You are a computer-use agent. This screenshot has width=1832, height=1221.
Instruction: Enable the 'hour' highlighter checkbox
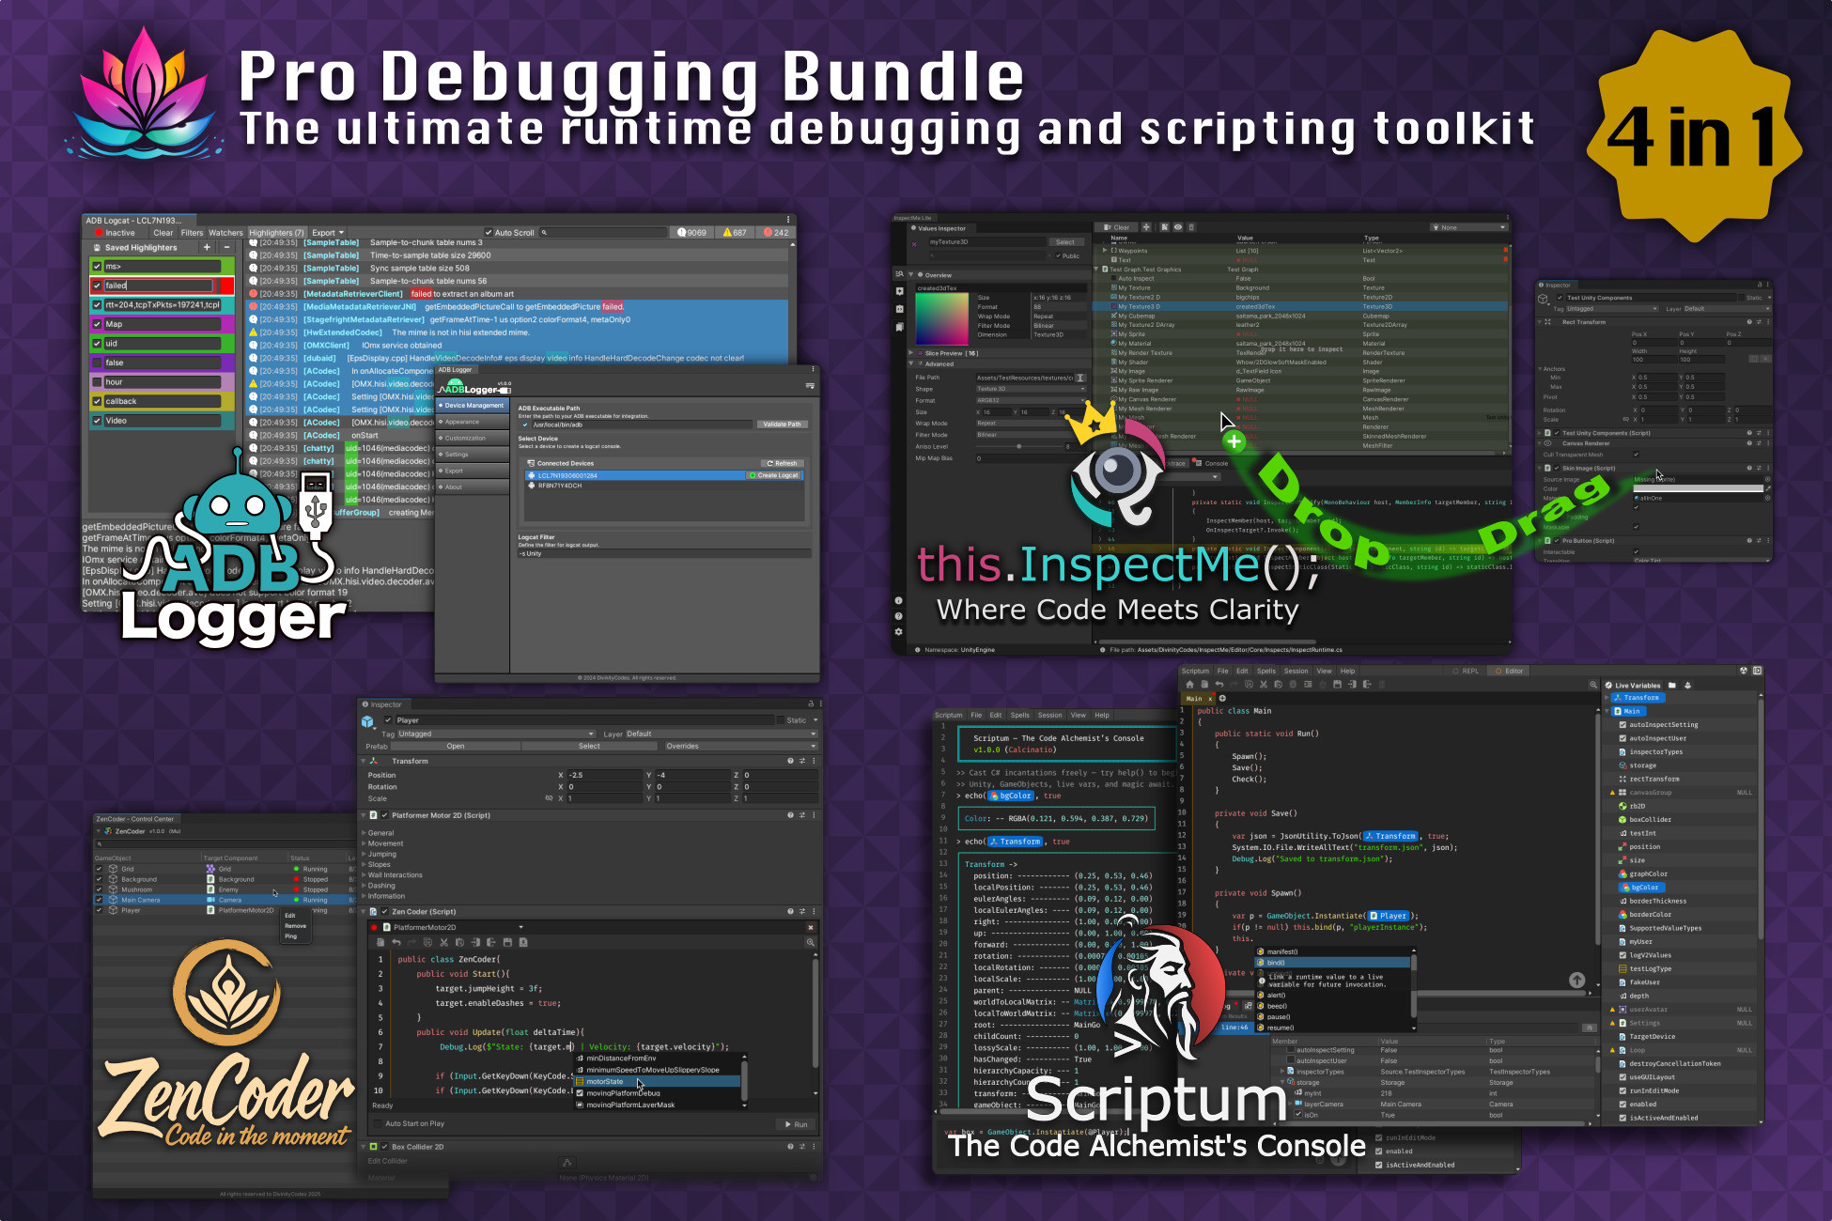click(x=97, y=382)
